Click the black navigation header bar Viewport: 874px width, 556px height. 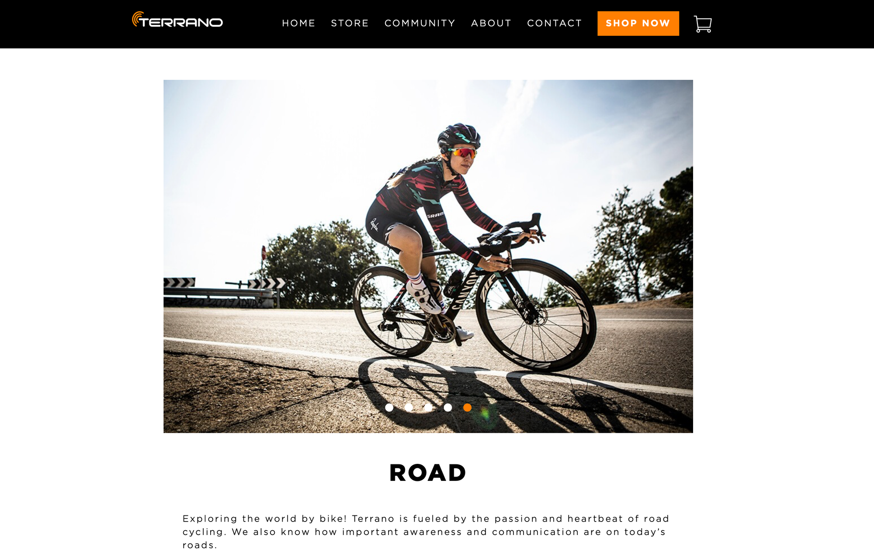(437, 24)
